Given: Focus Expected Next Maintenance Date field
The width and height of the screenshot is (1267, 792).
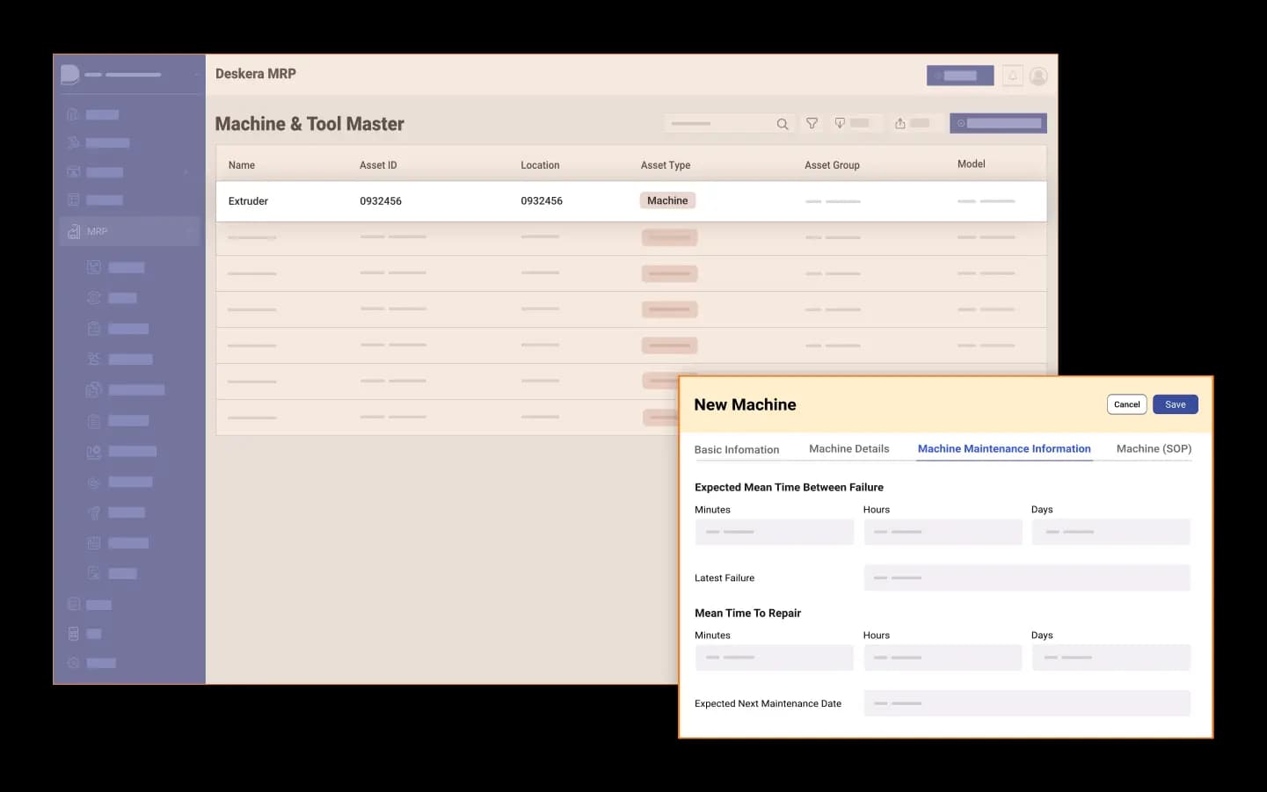Looking at the screenshot, I should (x=1026, y=703).
